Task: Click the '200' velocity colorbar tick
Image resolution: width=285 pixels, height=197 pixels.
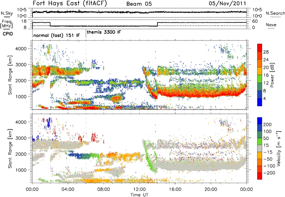Action: 267,124
